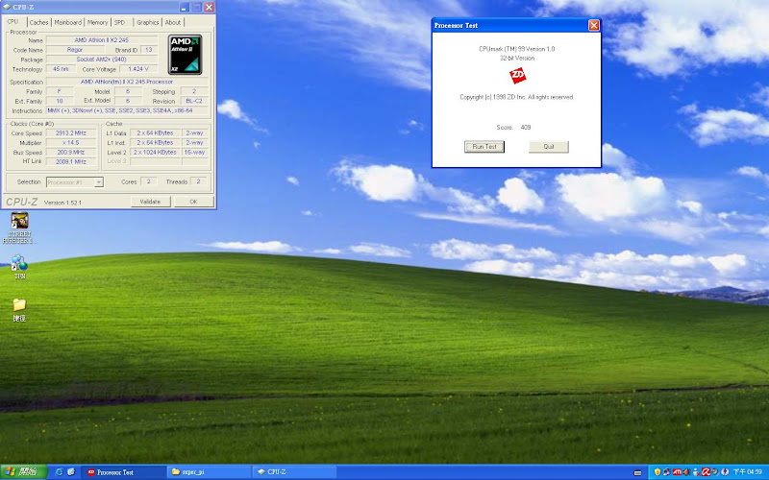
Task: Launch Internet Explorer from Quick Launch
Action: point(59,472)
